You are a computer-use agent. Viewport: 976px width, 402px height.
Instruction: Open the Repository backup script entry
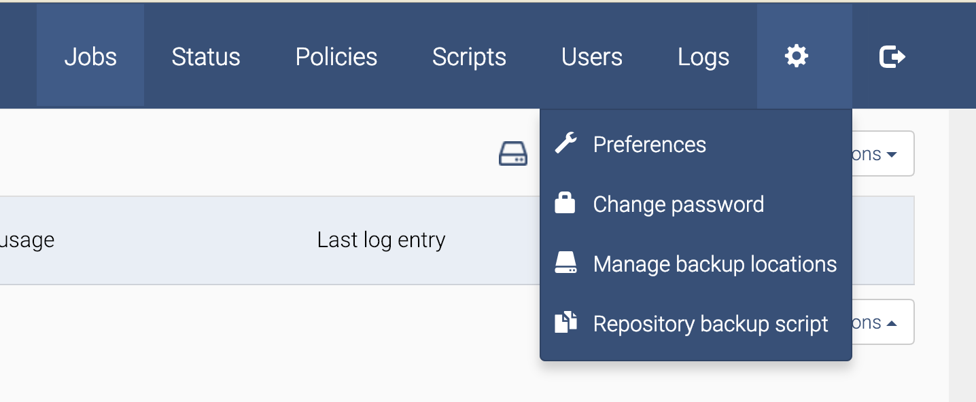pyautogui.click(x=710, y=324)
